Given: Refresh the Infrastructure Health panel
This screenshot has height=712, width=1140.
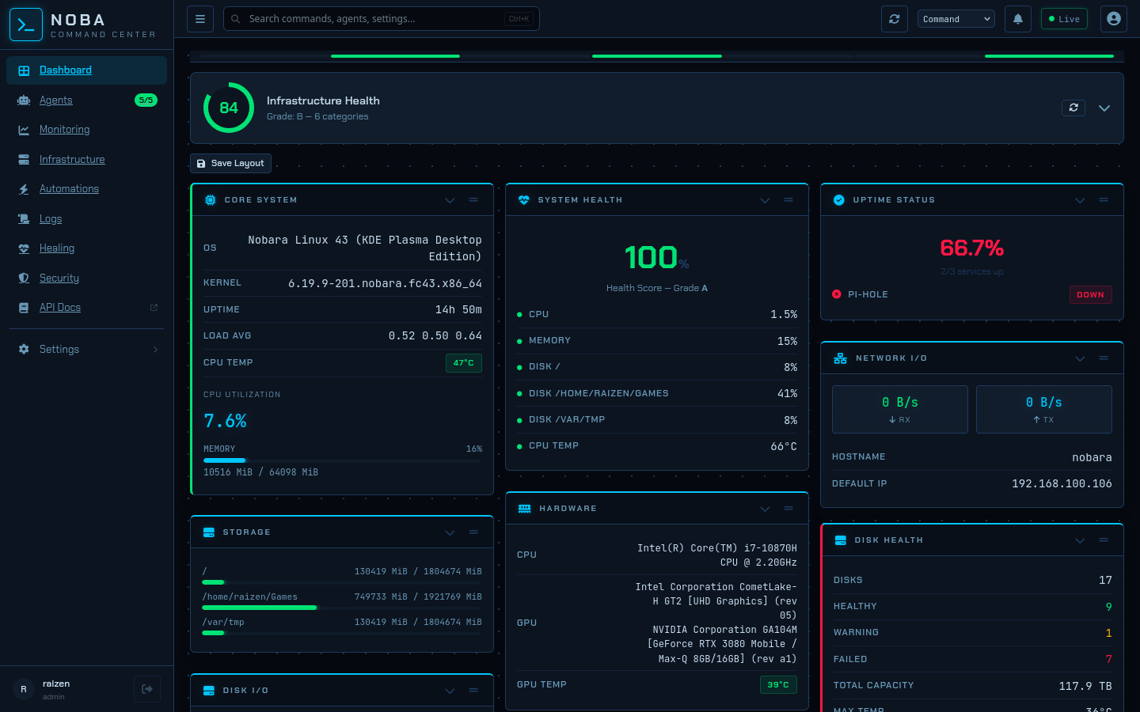Looking at the screenshot, I should click(x=1073, y=108).
